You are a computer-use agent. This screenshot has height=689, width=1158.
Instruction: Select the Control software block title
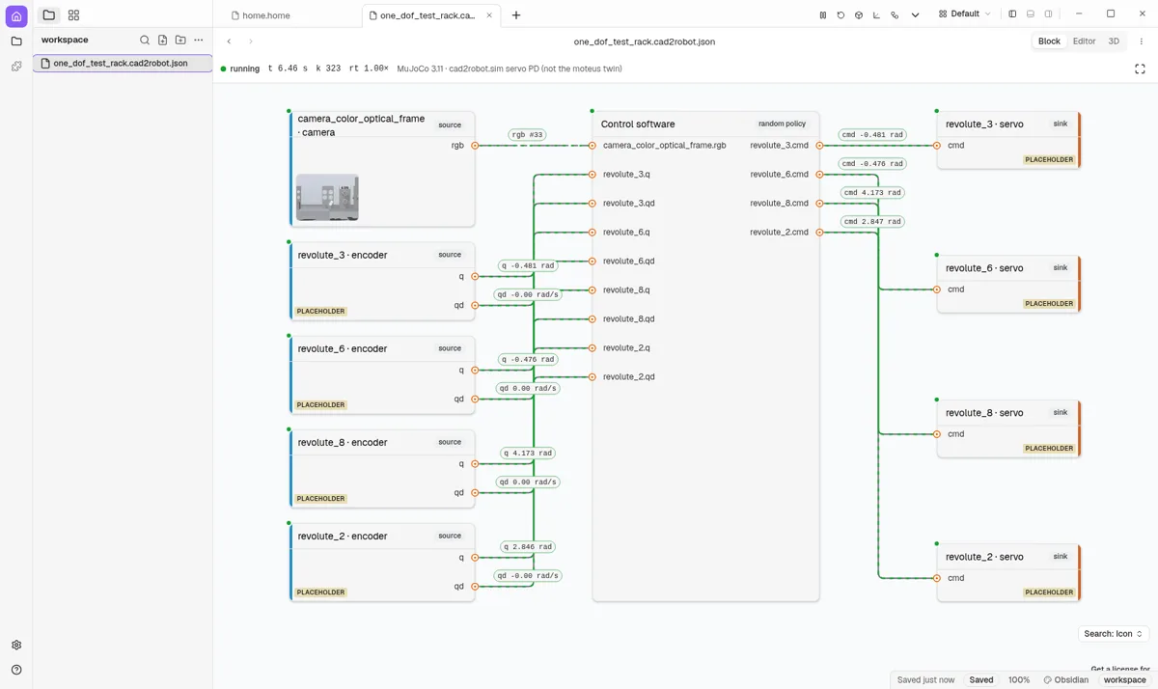(x=638, y=124)
